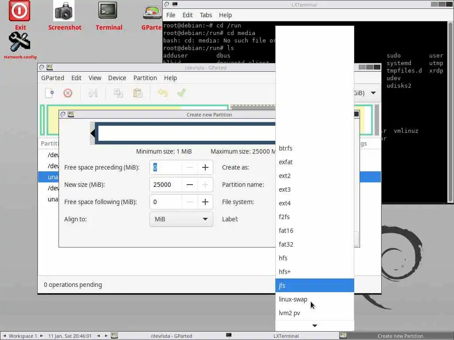Open the View menu in GParted
Image resolution: width=454 pixels, height=340 pixels.
[x=95, y=78]
